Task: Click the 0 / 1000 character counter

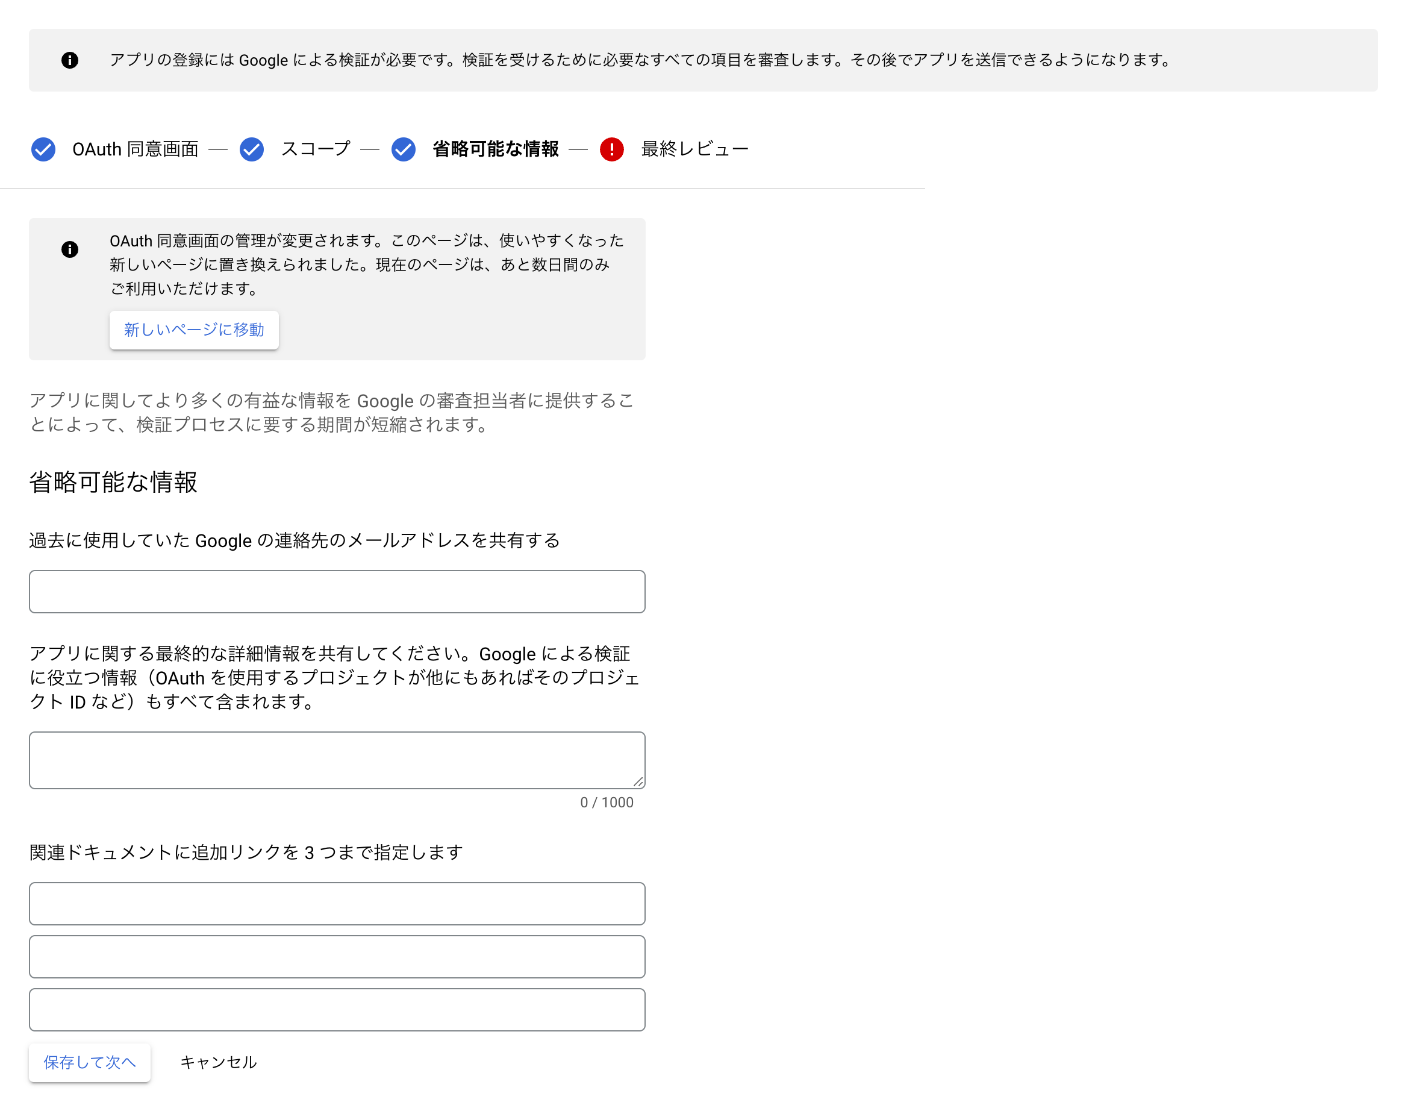Action: point(606,802)
